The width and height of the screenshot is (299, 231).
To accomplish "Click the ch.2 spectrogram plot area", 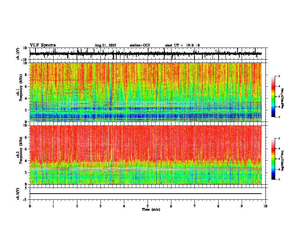I will tap(146, 155).
